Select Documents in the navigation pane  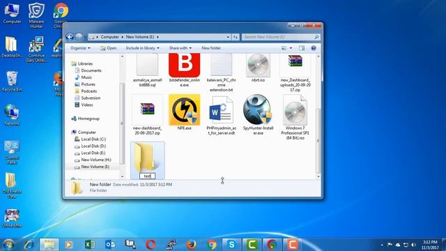[91, 70]
